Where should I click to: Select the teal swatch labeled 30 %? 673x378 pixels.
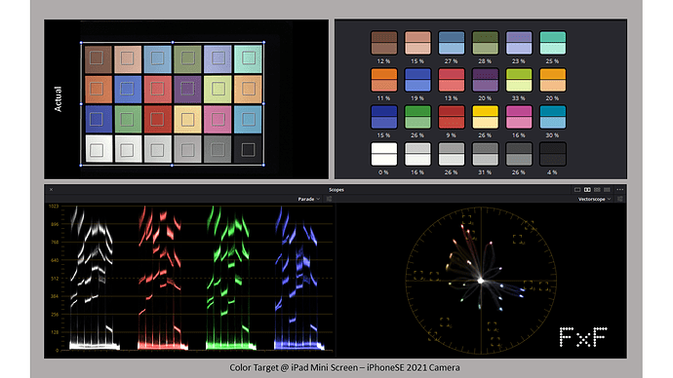[x=552, y=117]
